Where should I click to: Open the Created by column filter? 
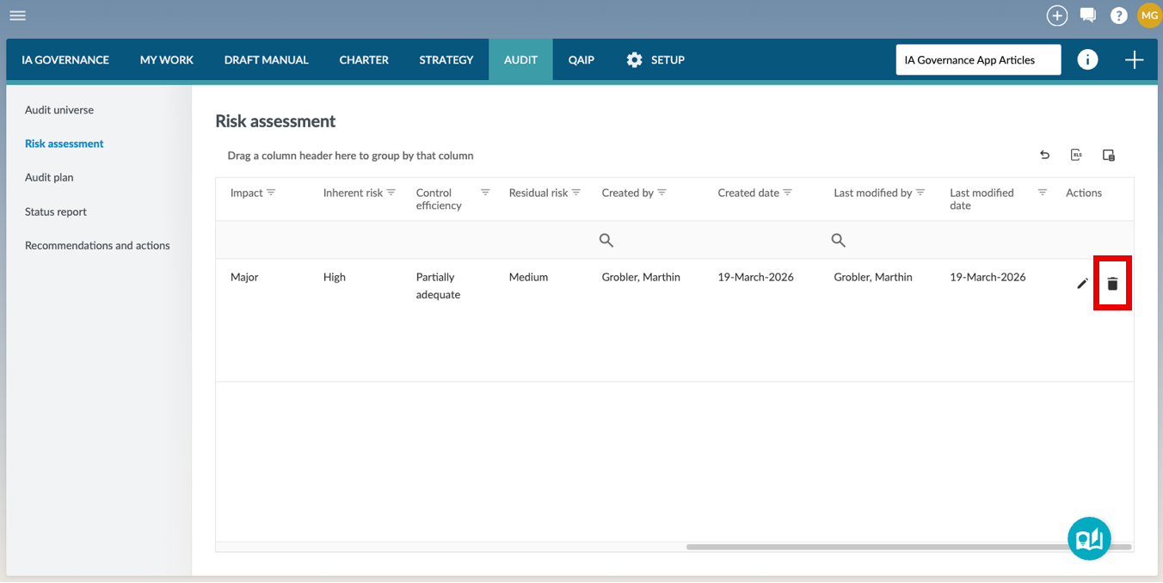coord(661,193)
